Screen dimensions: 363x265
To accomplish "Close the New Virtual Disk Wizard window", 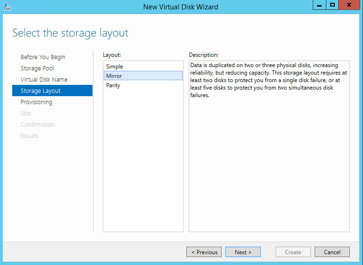I will point(349,5).
